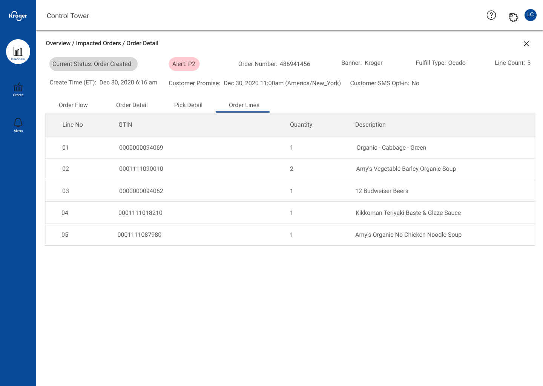
Task: Close the Order Detail panel
Action: [x=526, y=44]
